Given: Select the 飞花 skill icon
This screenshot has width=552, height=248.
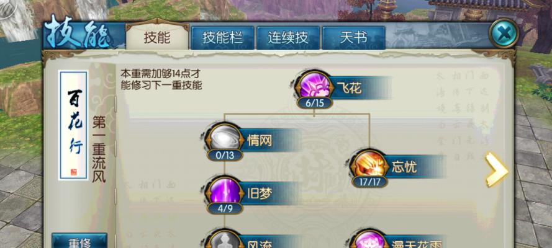Looking at the screenshot, I should (314, 86).
